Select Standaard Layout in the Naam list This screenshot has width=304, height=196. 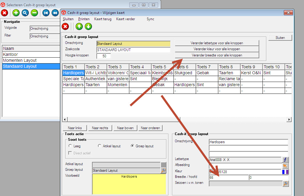(31, 66)
